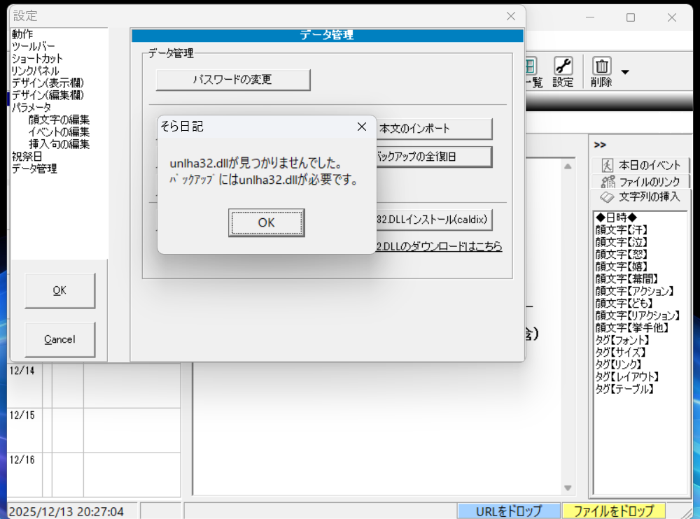Click the パスワードの変更 button
Viewport: 700px width, 519px height.
coord(232,80)
